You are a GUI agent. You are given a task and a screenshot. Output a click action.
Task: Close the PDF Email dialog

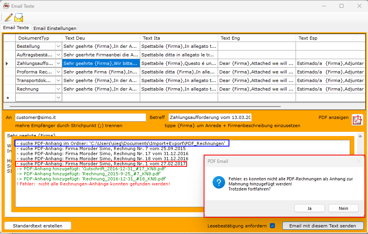[x=358, y=161]
